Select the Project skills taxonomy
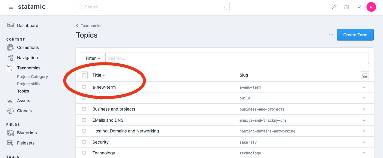This screenshot has width=383, height=158. coord(28,84)
